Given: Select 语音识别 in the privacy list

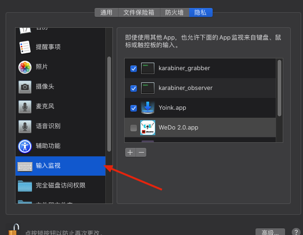Looking at the screenshot, I should pos(61,127).
